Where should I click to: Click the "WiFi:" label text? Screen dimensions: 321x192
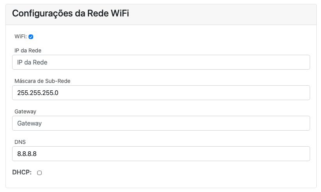tap(20, 37)
